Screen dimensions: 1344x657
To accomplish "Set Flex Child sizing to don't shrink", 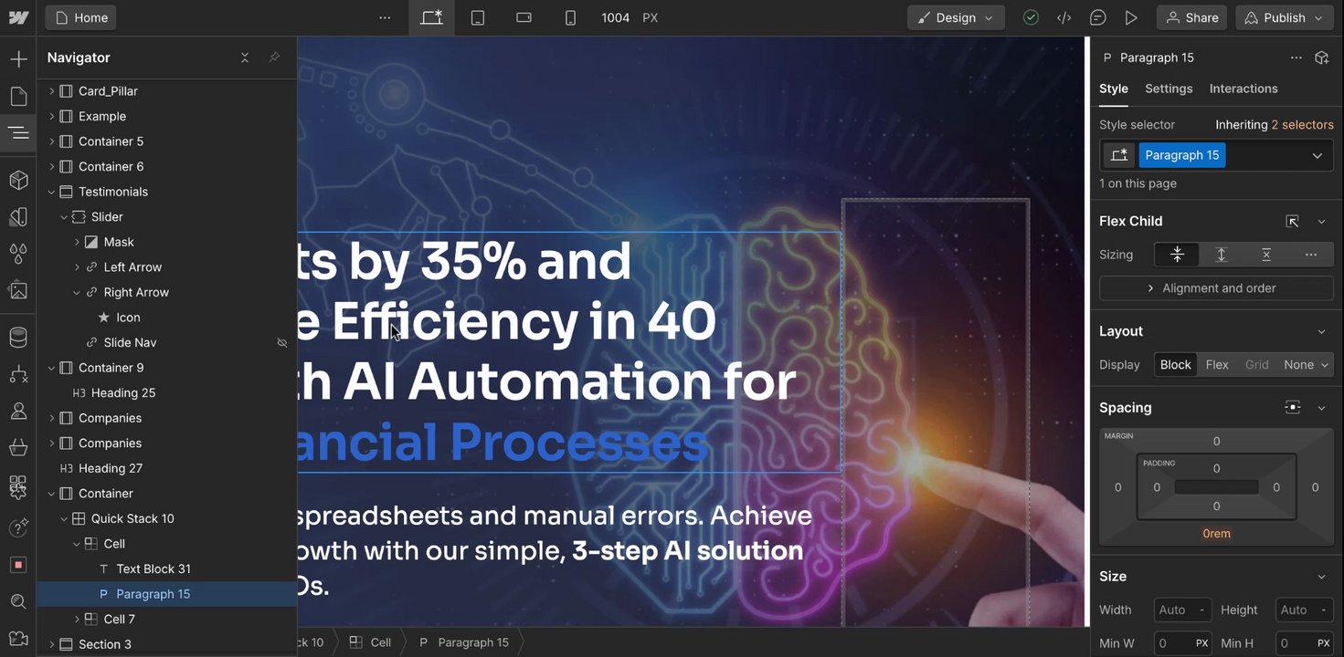I will [1266, 255].
